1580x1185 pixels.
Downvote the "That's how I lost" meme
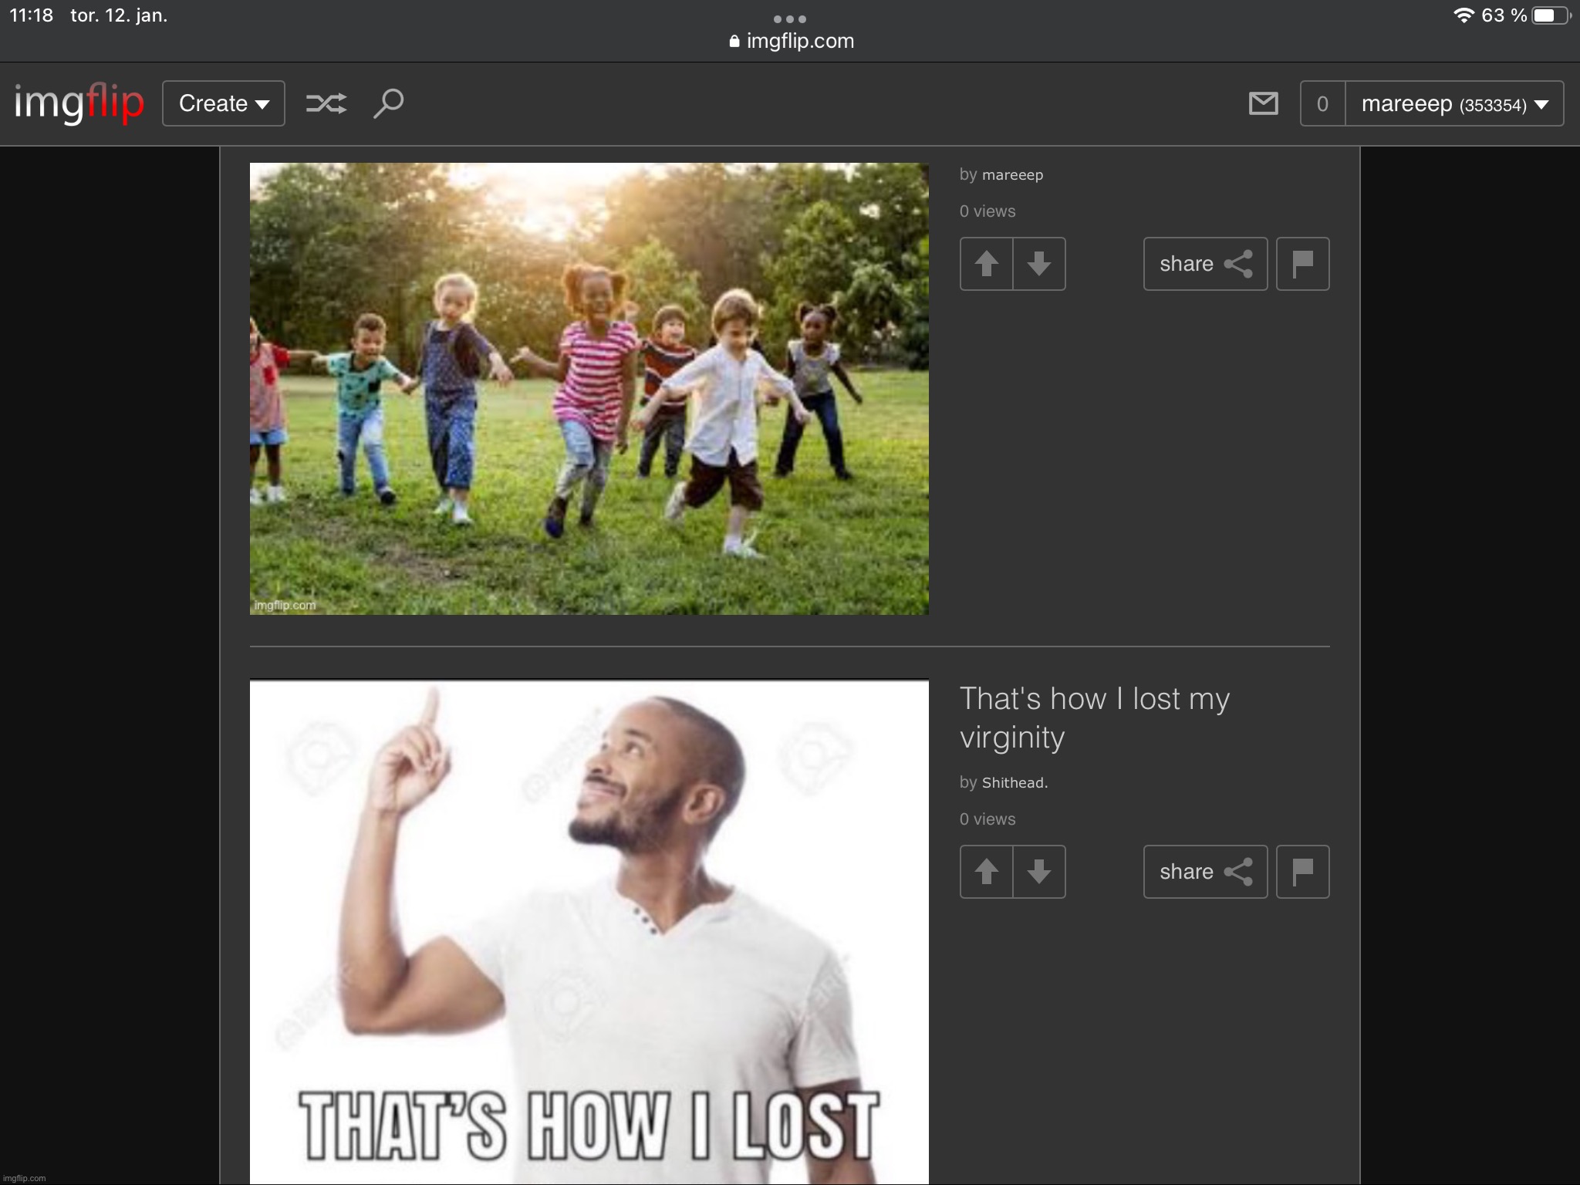click(1039, 872)
